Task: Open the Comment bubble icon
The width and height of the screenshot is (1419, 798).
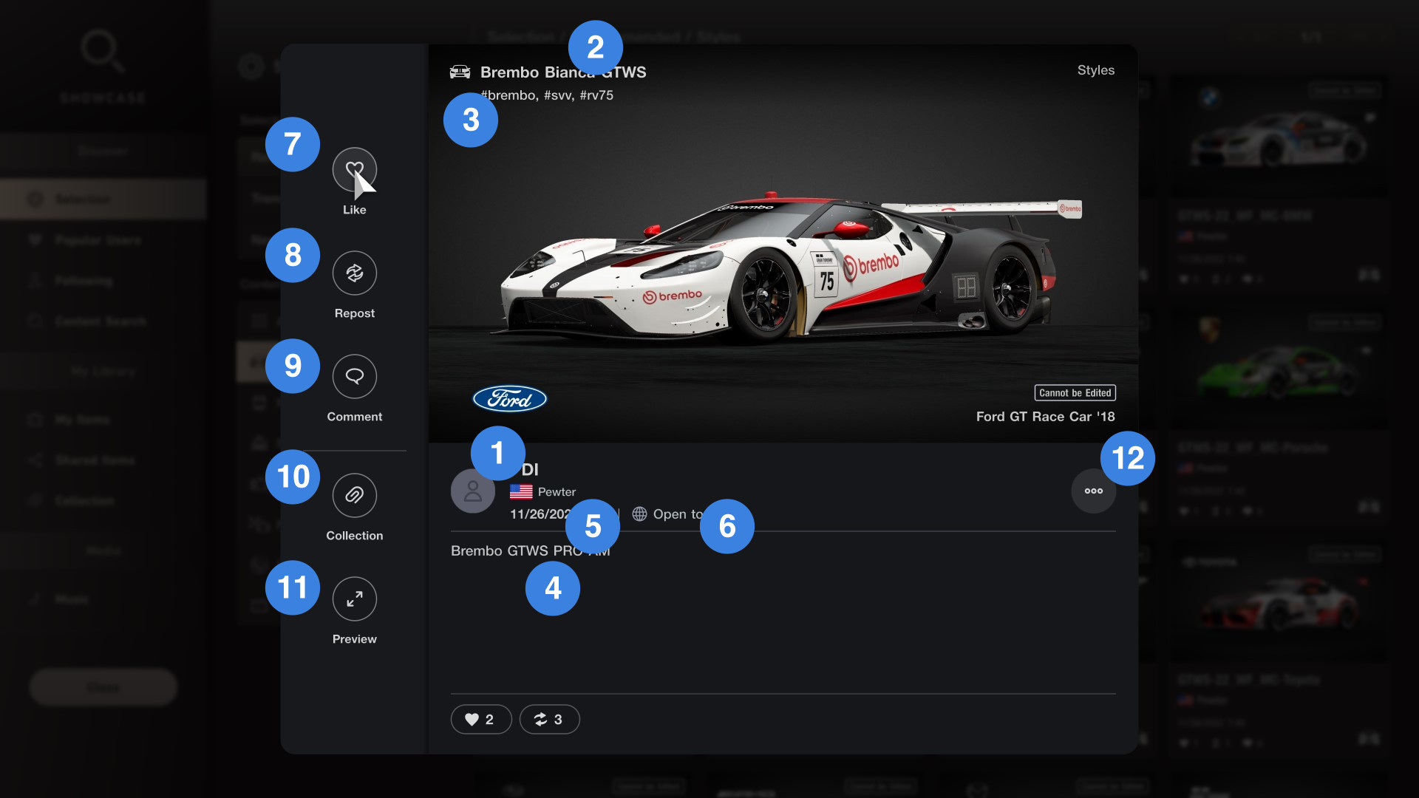Action: (x=354, y=376)
